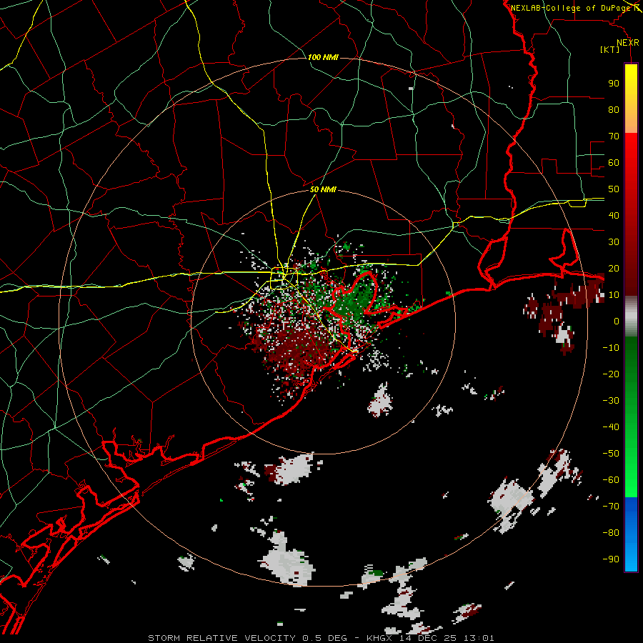
Task: Click the "-50" scale value
Action: click(611, 454)
